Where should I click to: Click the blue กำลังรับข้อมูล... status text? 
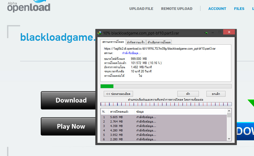pyautogui.click(x=131, y=53)
